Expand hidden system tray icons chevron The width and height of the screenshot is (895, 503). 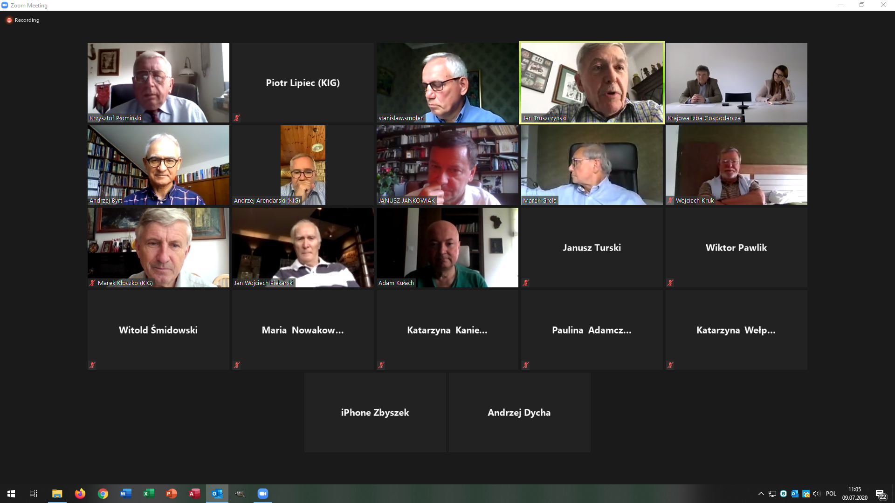coord(761,494)
